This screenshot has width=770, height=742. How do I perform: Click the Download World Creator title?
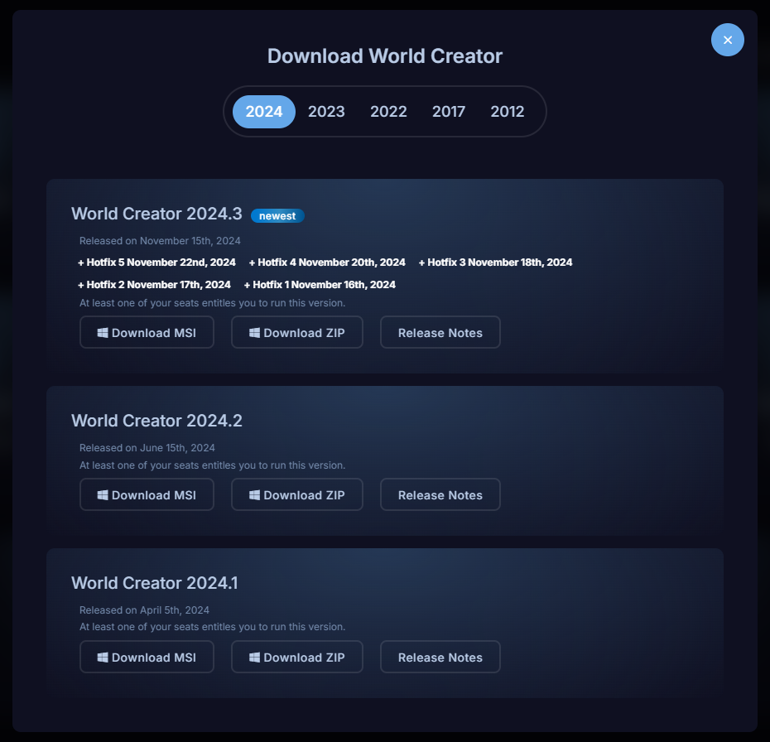pos(385,56)
